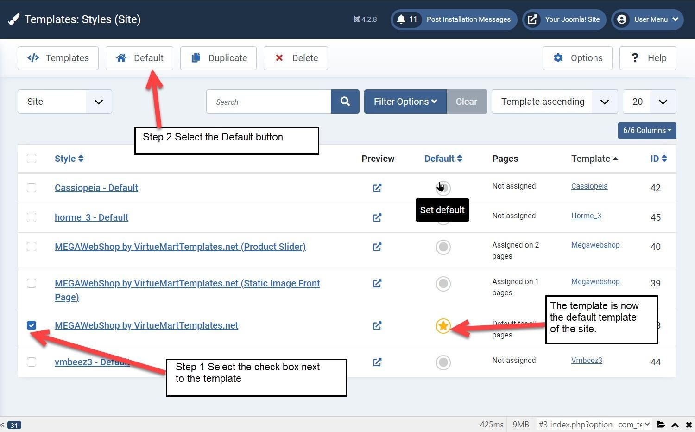Sort table by Default column header
The width and height of the screenshot is (695, 432).
(443, 159)
